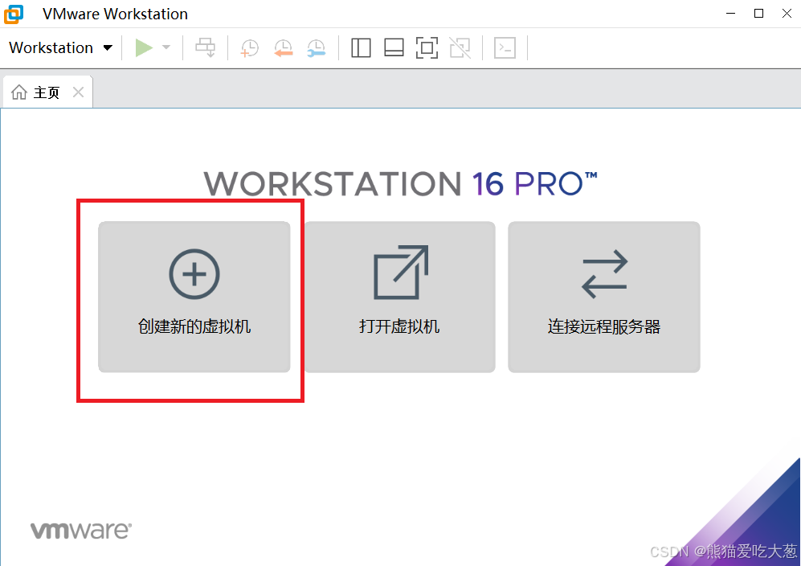
Task: Open the Snapshot Manager icon
Action: 316,47
